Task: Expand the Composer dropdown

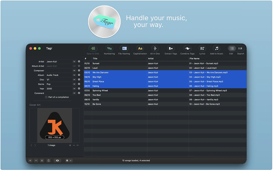Action: pyautogui.click(x=74, y=70)
